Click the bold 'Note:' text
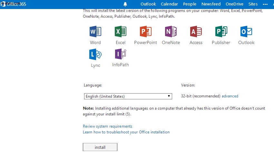The width and height of the screenshot is (274, 162). tap(88, 108)
